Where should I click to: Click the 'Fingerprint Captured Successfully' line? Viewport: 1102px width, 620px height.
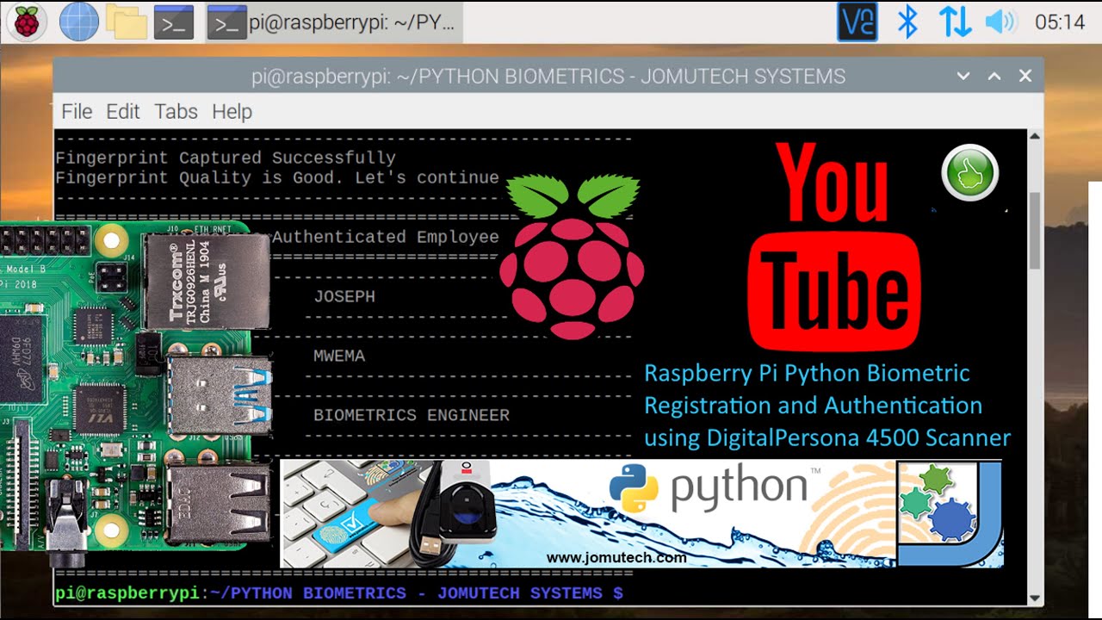[226, 158]
